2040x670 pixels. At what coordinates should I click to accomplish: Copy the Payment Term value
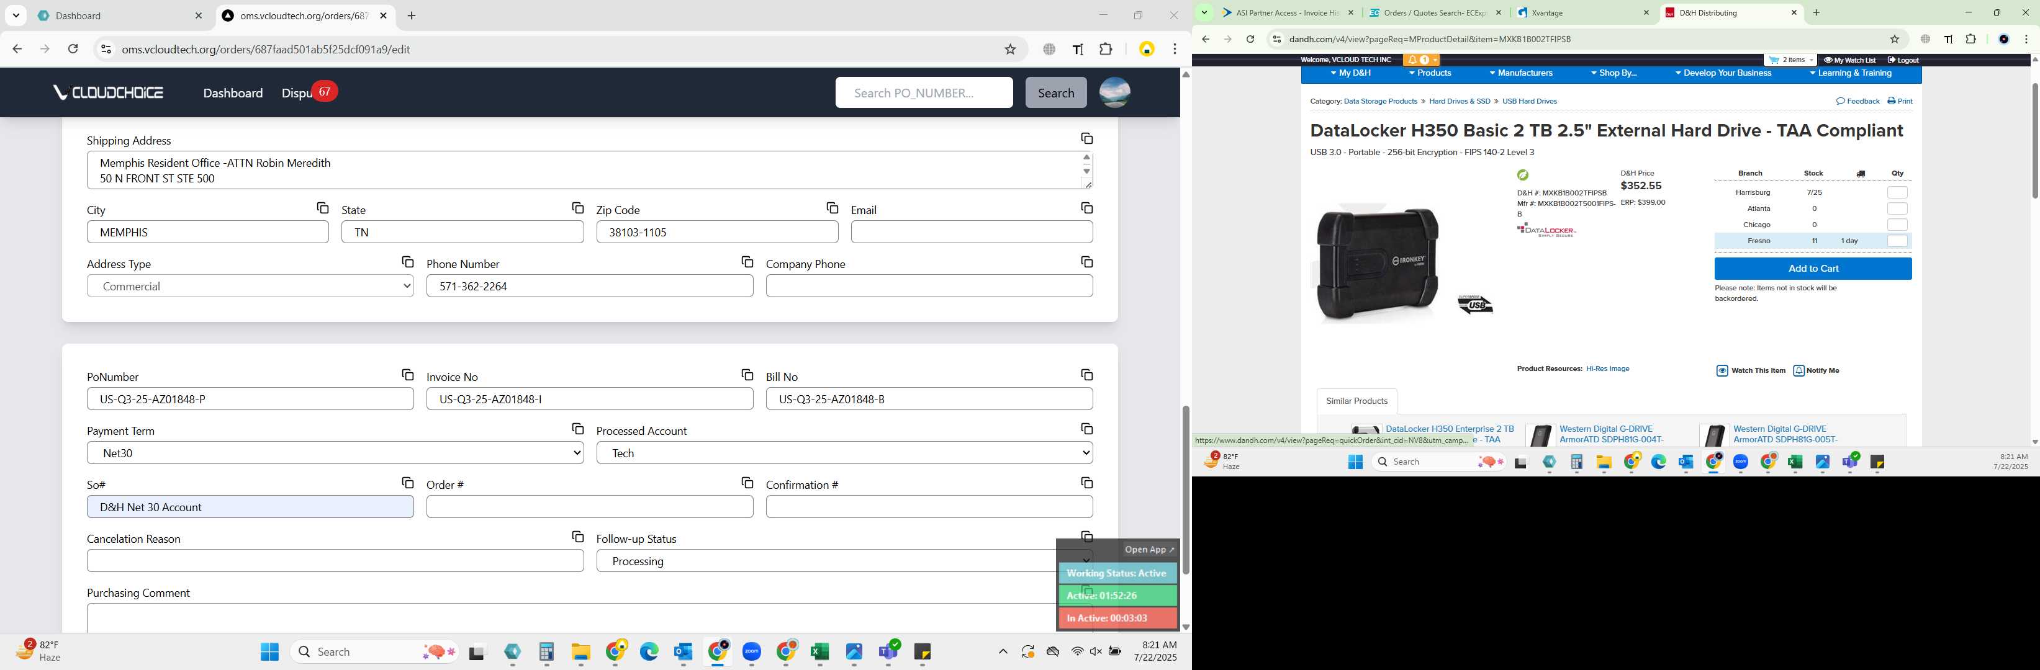(577, 429)
